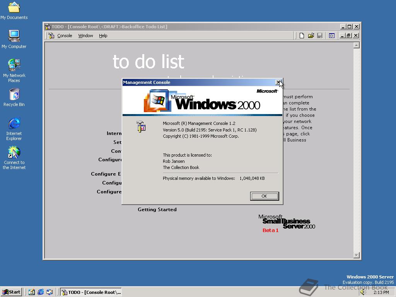This screenshot has height=297, width=396.
Task: Open the Window menu
Action: click(x=85, y=36)
